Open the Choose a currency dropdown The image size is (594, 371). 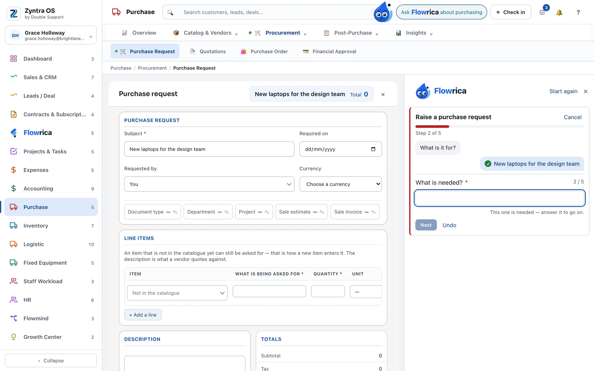click(x=341, y=184)
